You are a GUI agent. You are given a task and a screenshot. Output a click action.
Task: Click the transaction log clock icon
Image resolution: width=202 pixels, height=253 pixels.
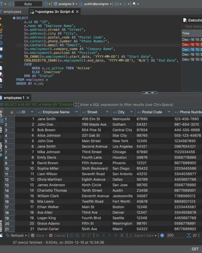tap(46, 4)
